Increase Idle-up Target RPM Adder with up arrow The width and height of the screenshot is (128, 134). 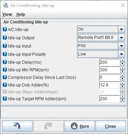pyautogui.click(x=123, y=97)
